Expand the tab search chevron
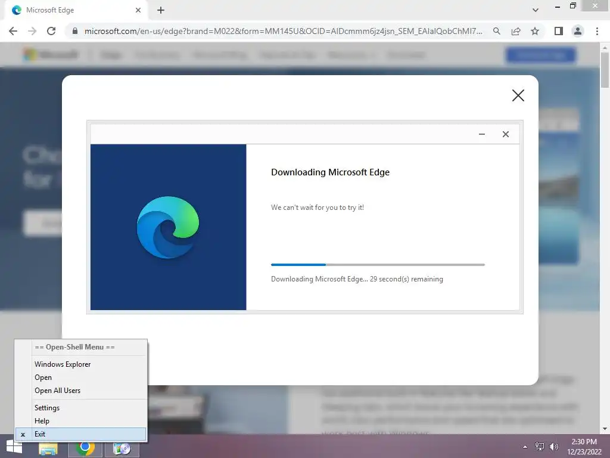This screenshot has height=458, width=610. [536, 10]
